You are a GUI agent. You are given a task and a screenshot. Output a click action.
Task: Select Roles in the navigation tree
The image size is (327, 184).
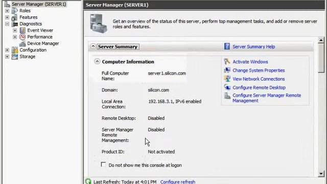pos(25,11)
